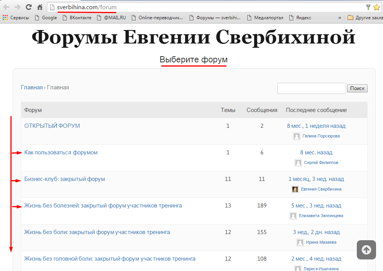
Task: Open the ОТКРЫТЫЙ ФОРУМ link
Action: [52, 125]
